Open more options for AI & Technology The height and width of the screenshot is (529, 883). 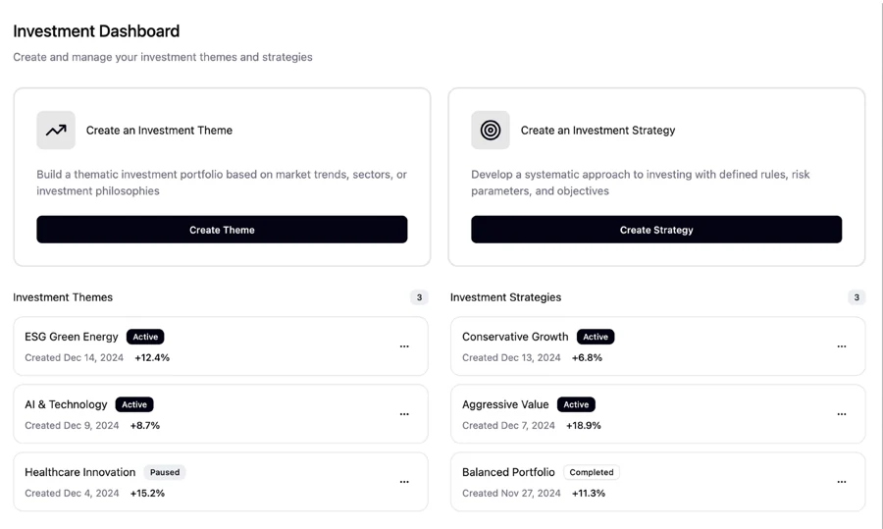pyautogui.click(x=404, y=414)
